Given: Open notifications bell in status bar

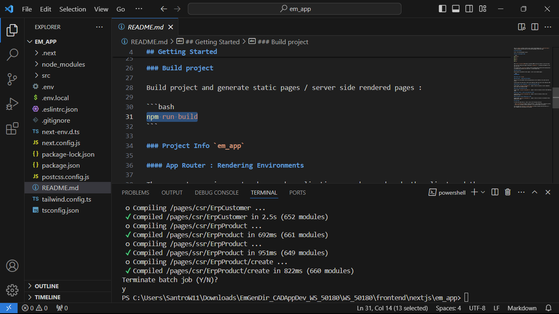Looking at the screenshot, I should coord(548,308).
